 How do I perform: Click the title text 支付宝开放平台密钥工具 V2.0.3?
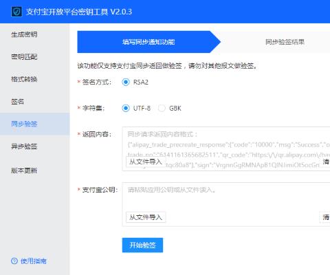(79, 12)
